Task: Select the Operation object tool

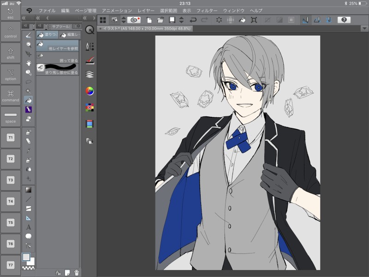Action: (x=29, y=72)
